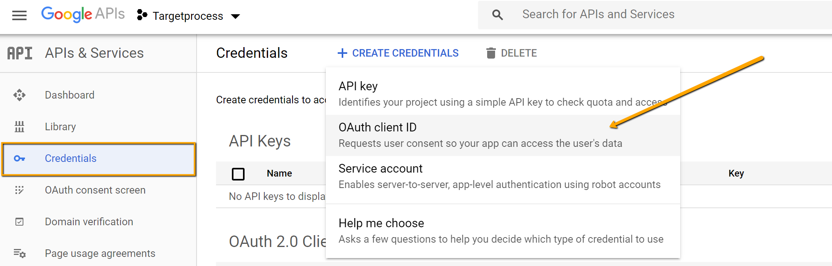Click the Page usage agreements icon
Screen dimensions: 832x266
[x=19, y=253]
